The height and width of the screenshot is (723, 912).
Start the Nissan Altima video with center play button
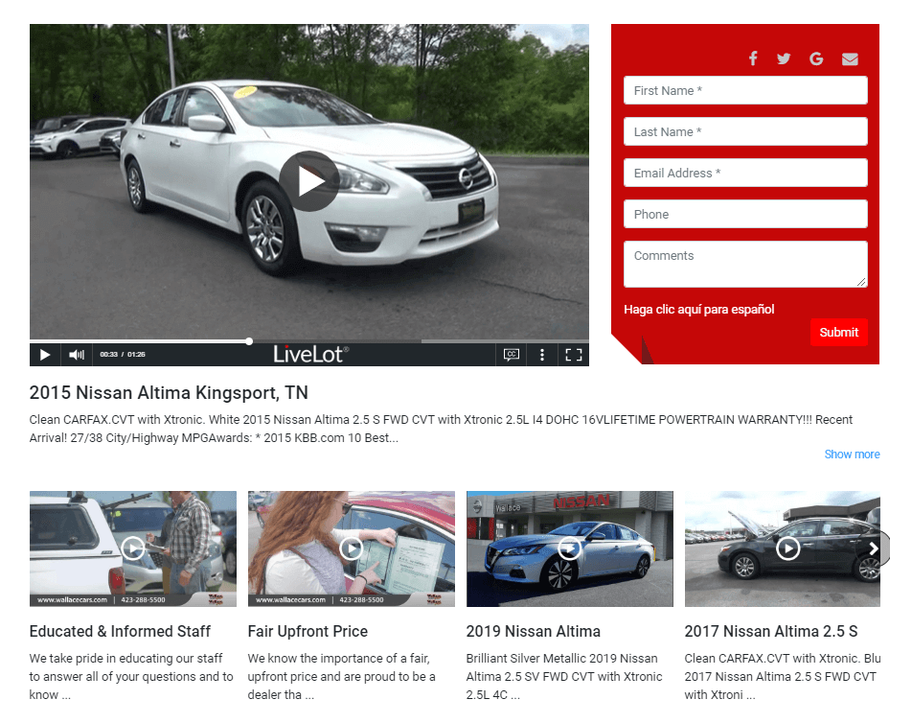308,181
